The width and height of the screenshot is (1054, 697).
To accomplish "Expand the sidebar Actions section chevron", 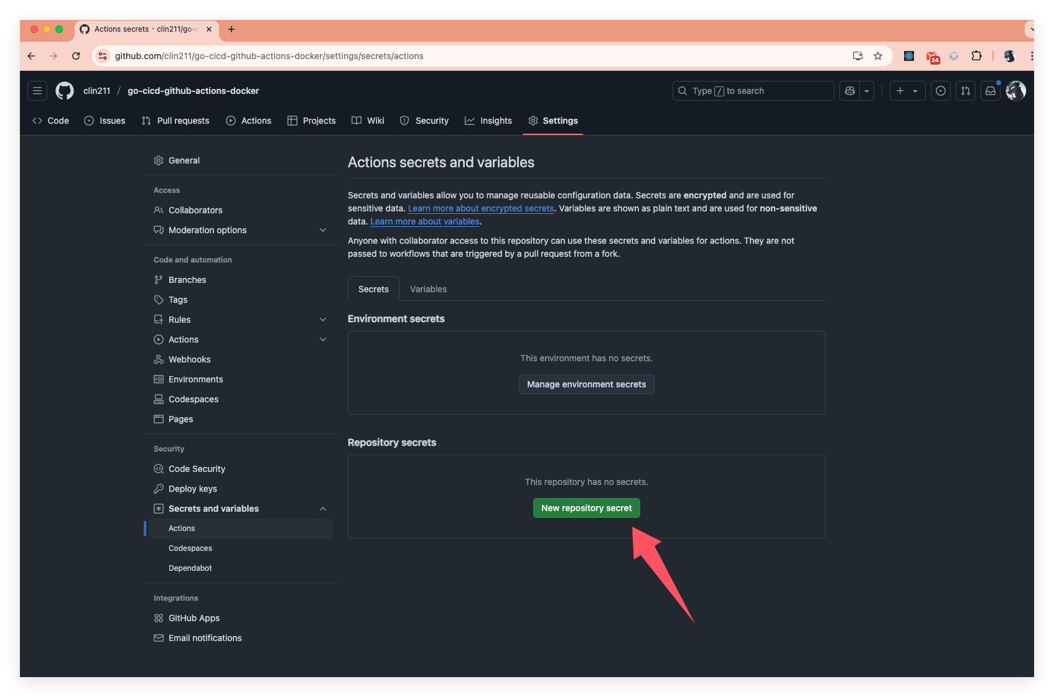I will [323, 339].
